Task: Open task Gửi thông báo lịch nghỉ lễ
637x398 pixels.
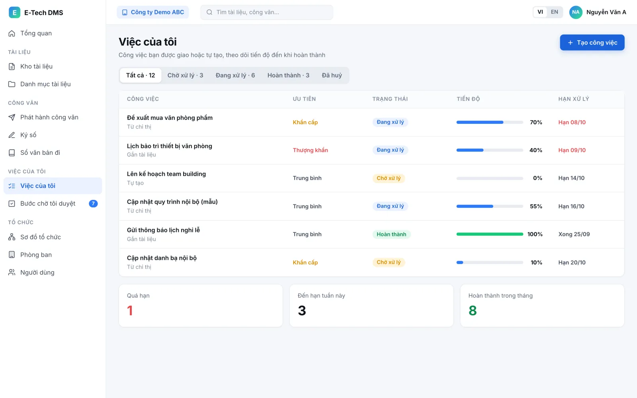Action: (x=163, y=230)
